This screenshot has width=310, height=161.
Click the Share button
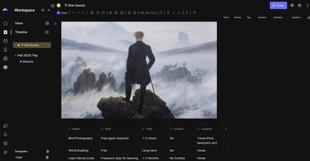pyautogui.click(x=278, y=5)
